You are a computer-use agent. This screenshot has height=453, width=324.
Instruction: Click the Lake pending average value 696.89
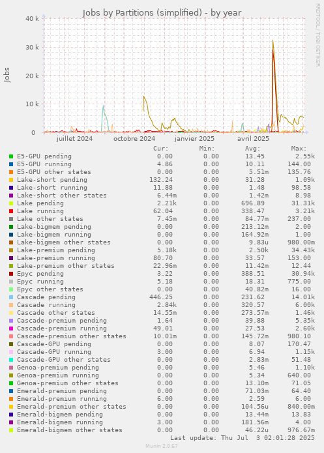253,203
